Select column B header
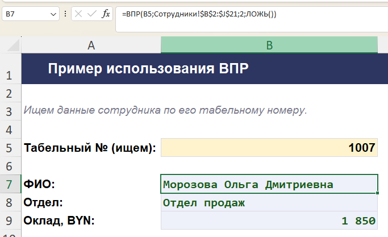 click(269, 45)
